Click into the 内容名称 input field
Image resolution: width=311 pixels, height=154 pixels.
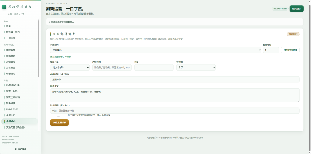pyautogui.click(x=112, y=67)
